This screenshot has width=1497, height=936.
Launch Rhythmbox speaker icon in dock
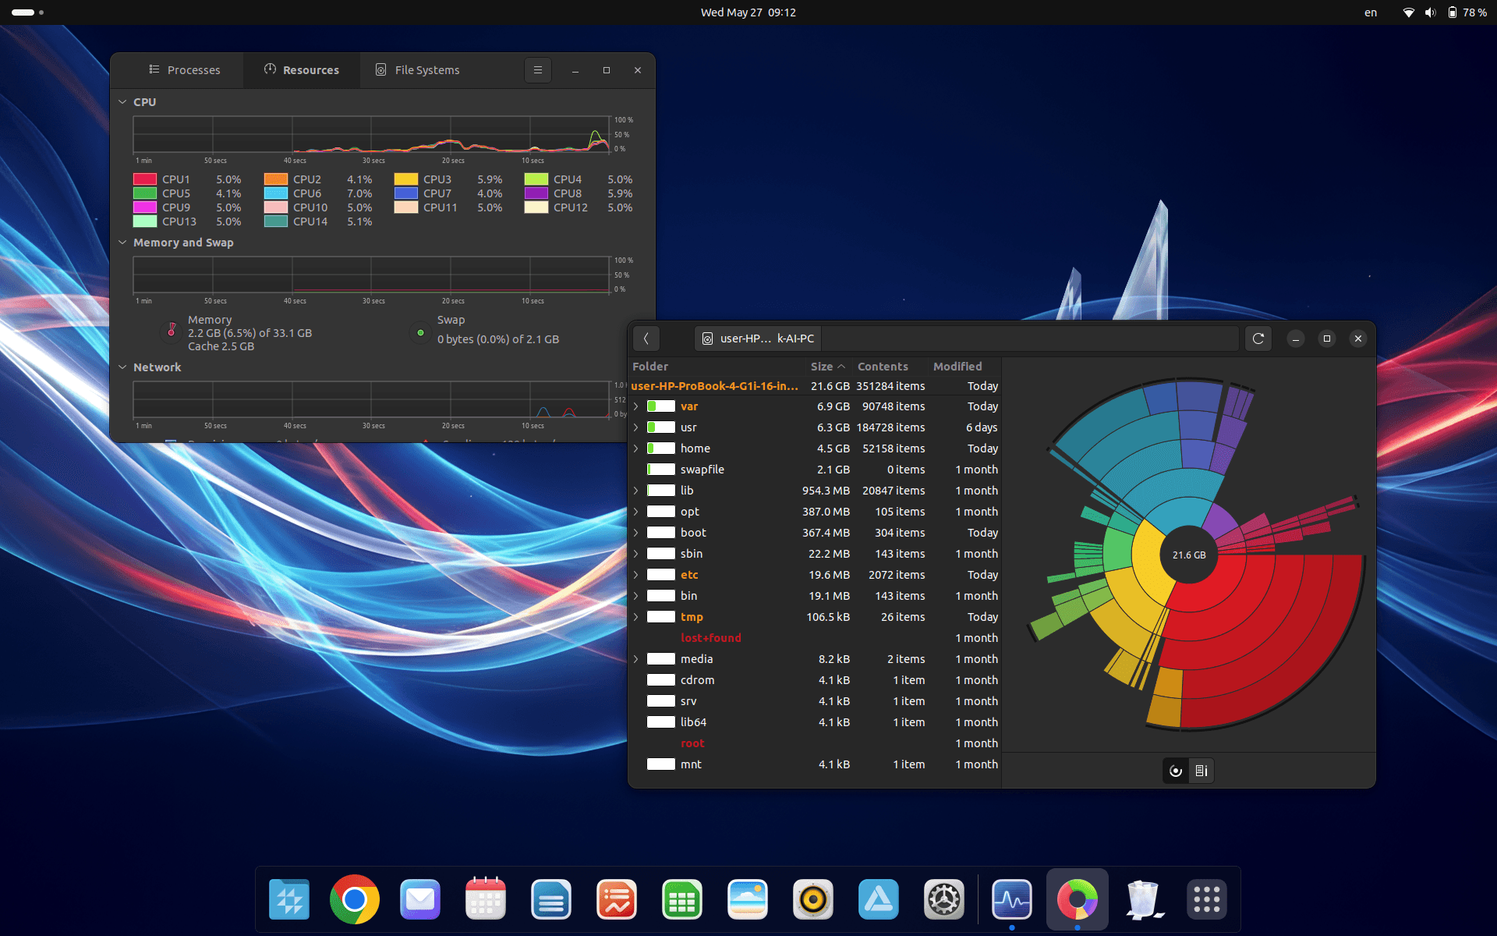pyautogui.click(x=813, y=899)
